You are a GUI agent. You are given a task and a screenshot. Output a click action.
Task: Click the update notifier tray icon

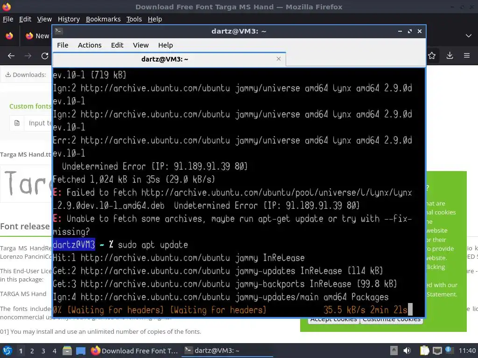pyautogui.click(x=449, y=350)
